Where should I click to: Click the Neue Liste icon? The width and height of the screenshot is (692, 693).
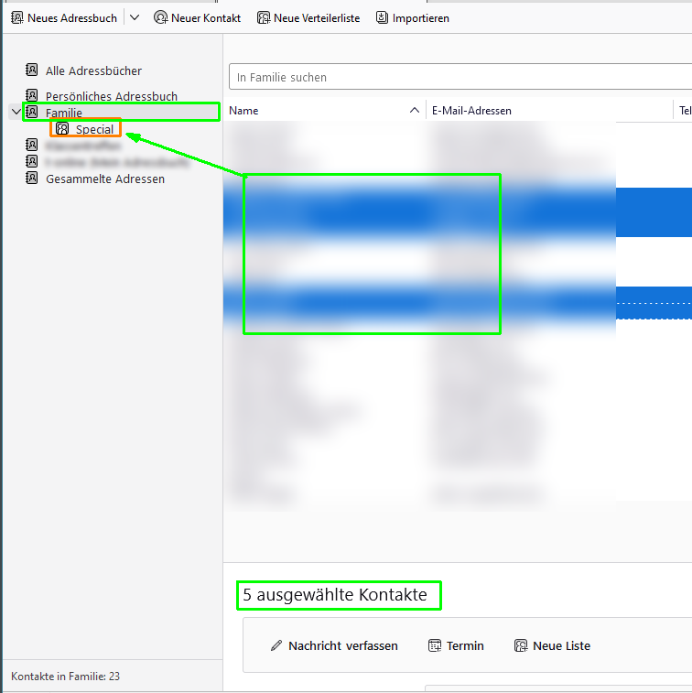click(x=521, y=645)
